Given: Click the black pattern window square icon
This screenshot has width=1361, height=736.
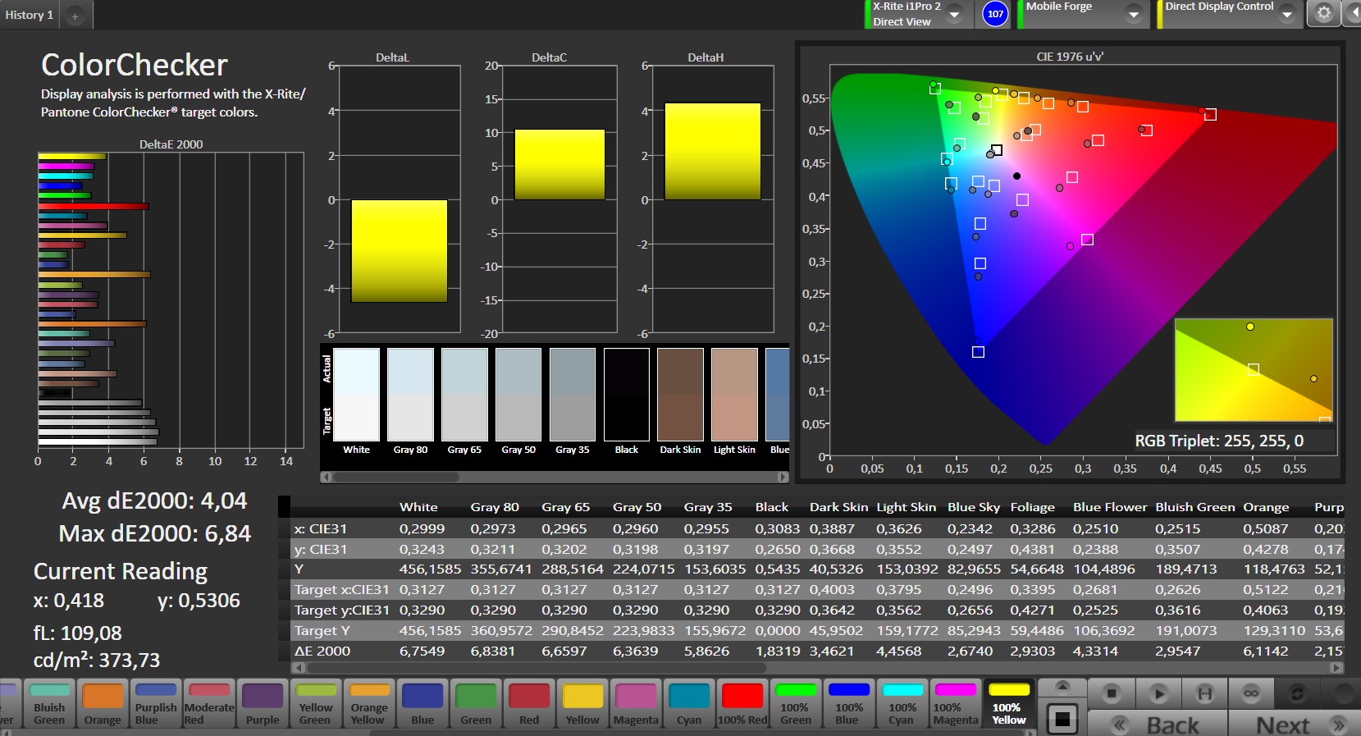Looking at the screenshot, I should click(1062, 720).
